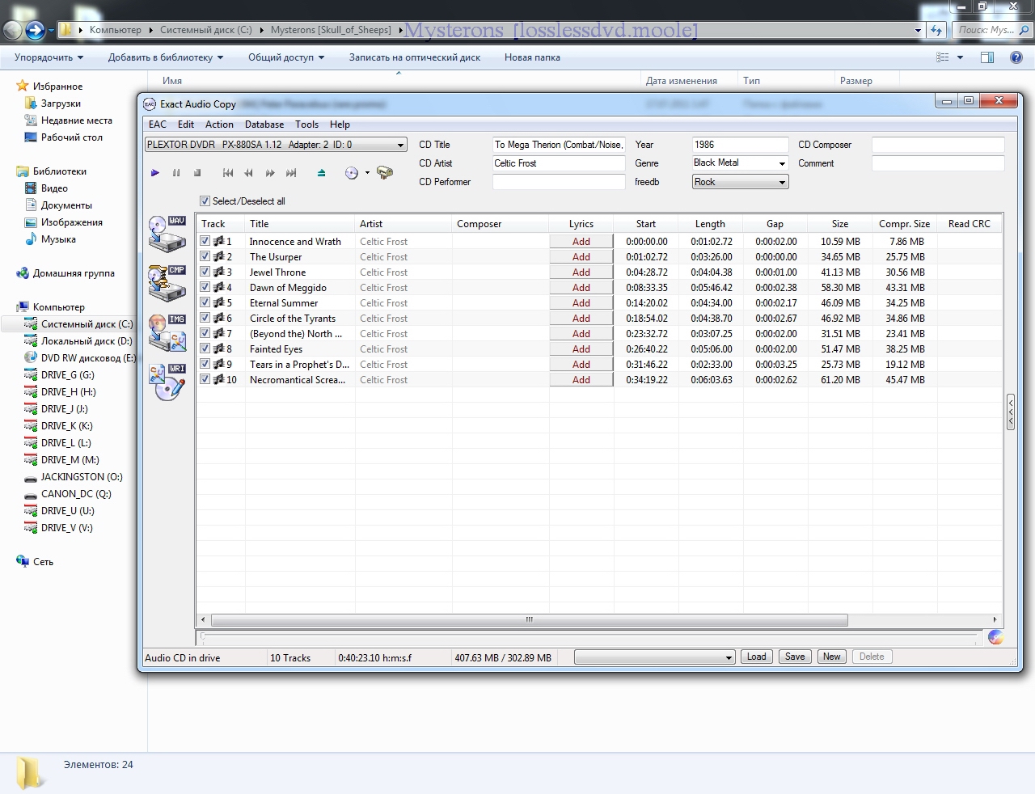This screenshot has height=794, width=1035.
Task: Open Explorer help question mark icon
Action: tap(1016, 57)
